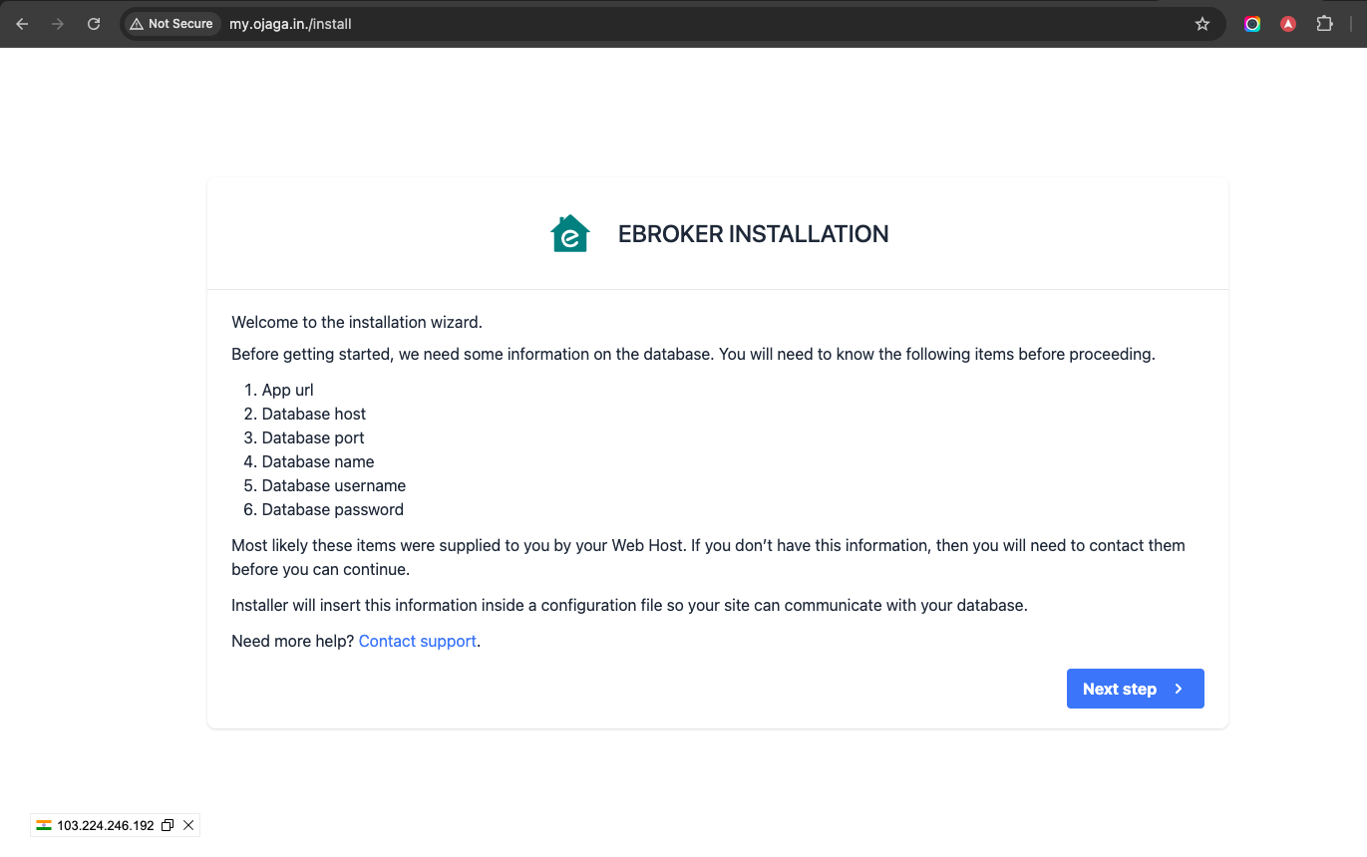
Task: Focus the address bar showing my.ojaga.in./install
Action: pyautogui.click(x=598, y=24)
